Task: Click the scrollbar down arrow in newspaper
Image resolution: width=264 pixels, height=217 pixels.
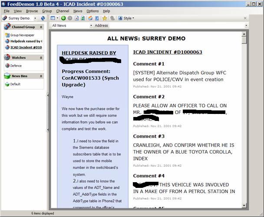Action: (x=244, y=205)
